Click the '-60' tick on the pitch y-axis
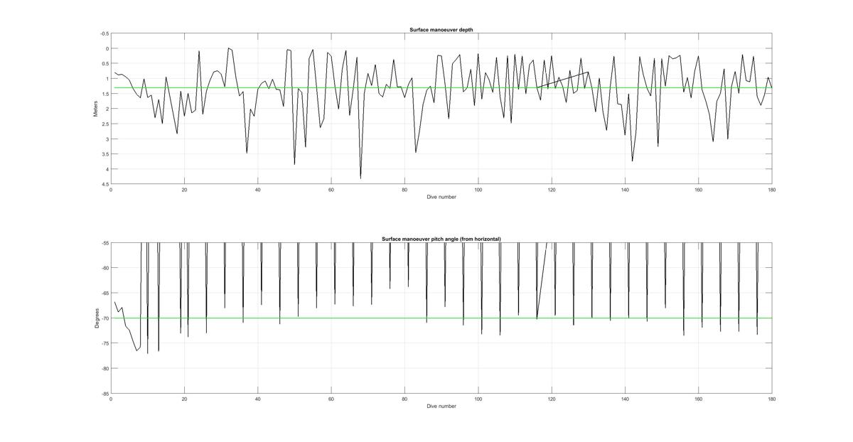The height and width of the screenshot is (442, 853). 106,268
